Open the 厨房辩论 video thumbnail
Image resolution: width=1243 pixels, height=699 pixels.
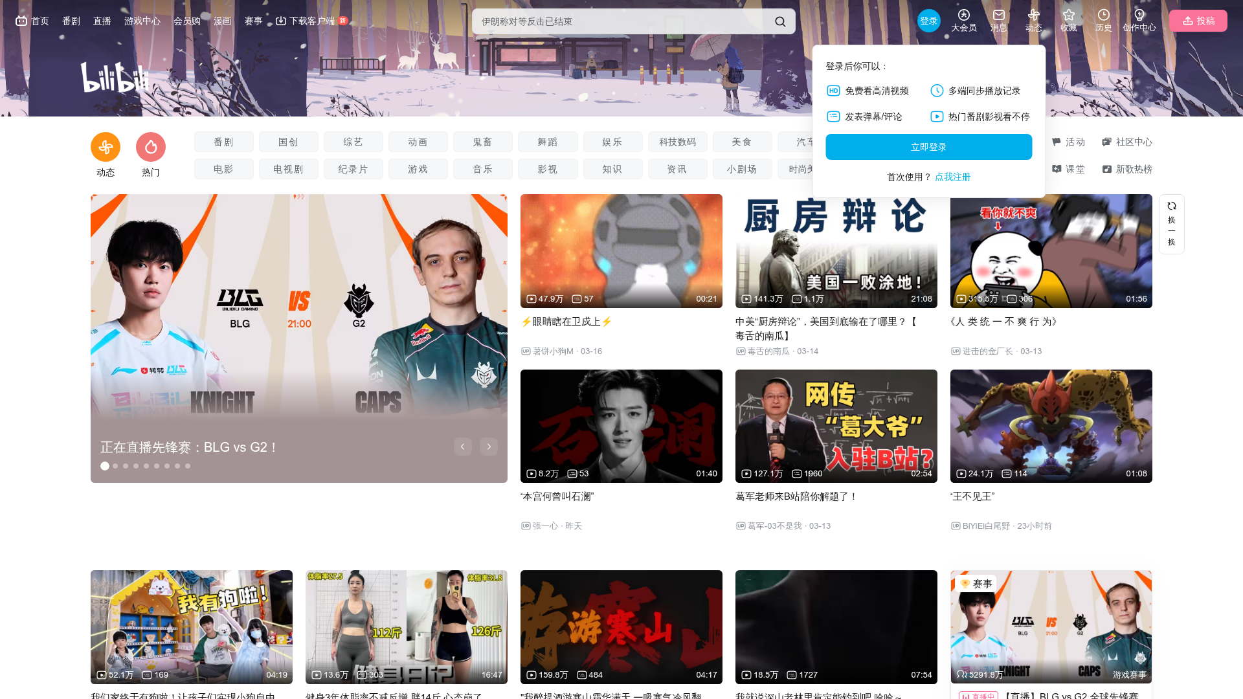(836, 251)
